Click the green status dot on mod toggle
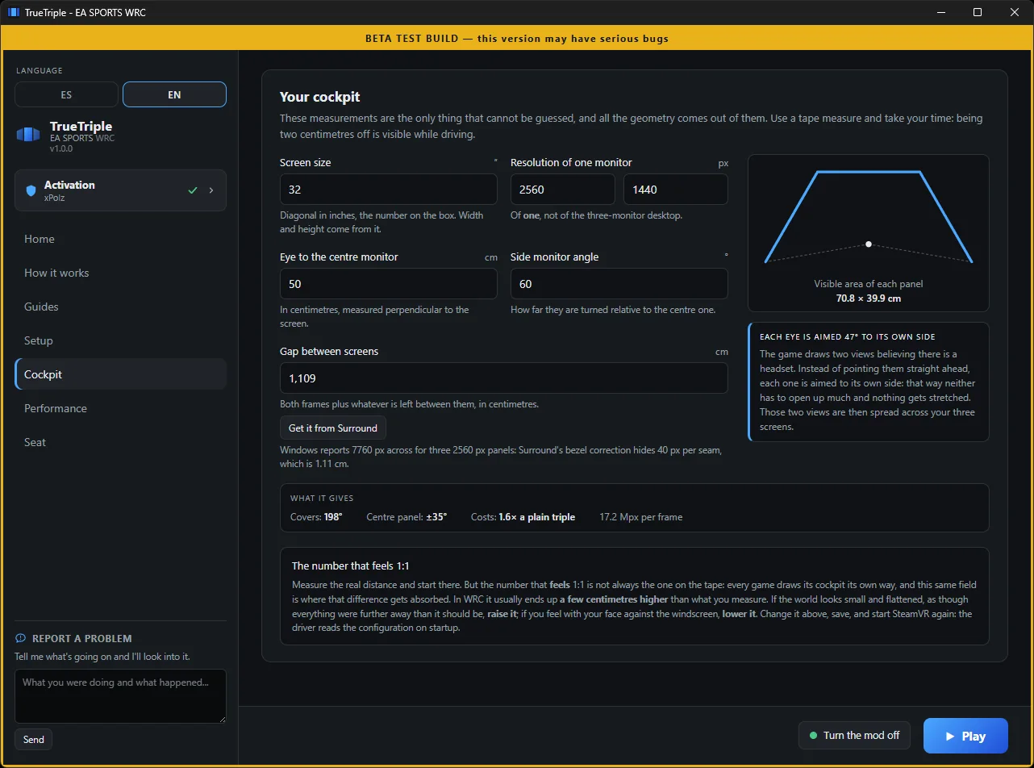Screen dimensions: 1034x768 [x=815, y=736]
